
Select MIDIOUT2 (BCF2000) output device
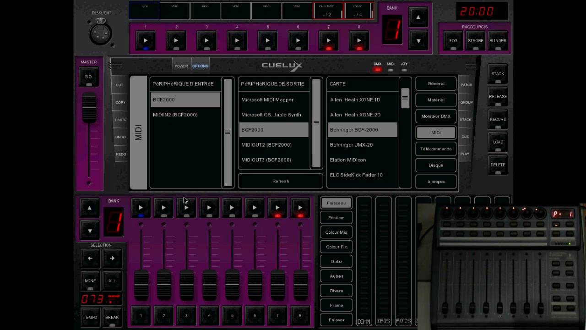pyautogui.click(x=274, y=145)
